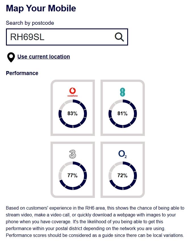Select the Three 77% progress ring

click(73, 176)
